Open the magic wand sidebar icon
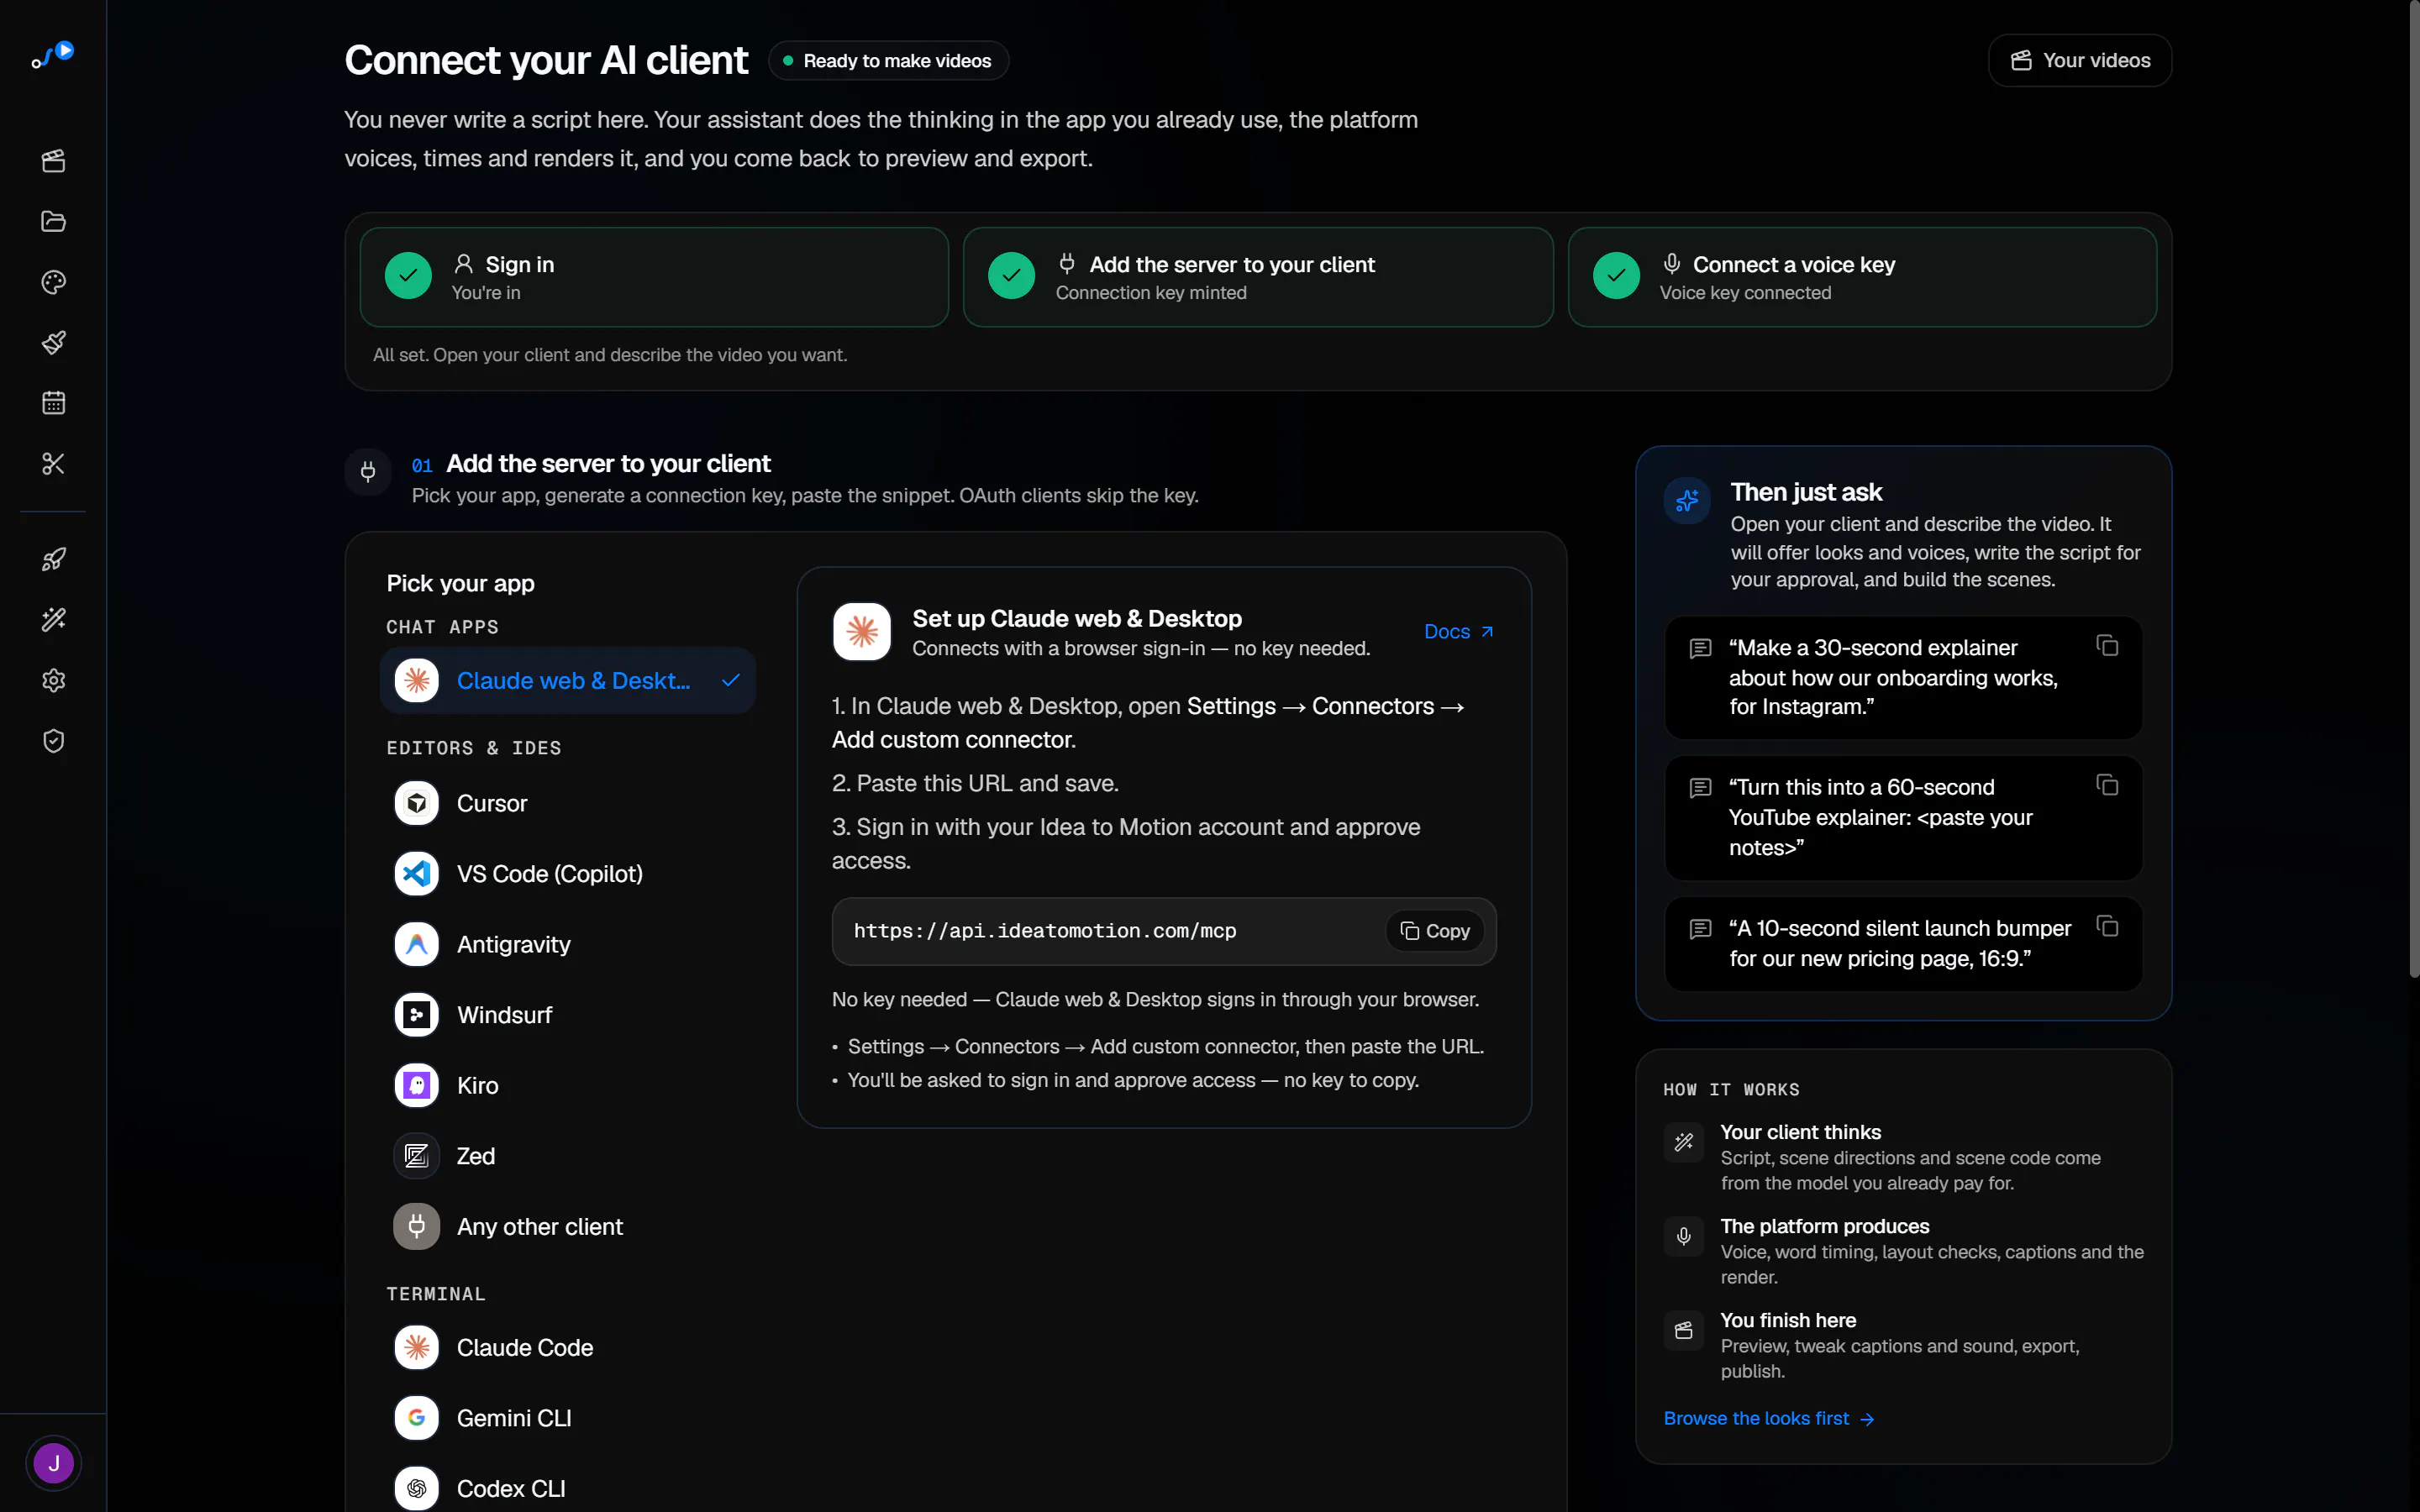Viewport: 2420px width, 1512px height. tap(53, 620)
